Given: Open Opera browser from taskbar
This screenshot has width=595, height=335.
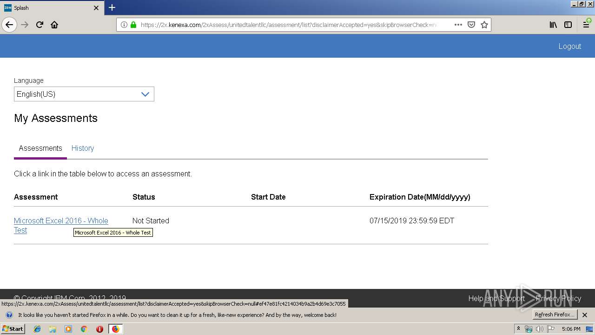Looking at the screenshot, I should (99, 329).
